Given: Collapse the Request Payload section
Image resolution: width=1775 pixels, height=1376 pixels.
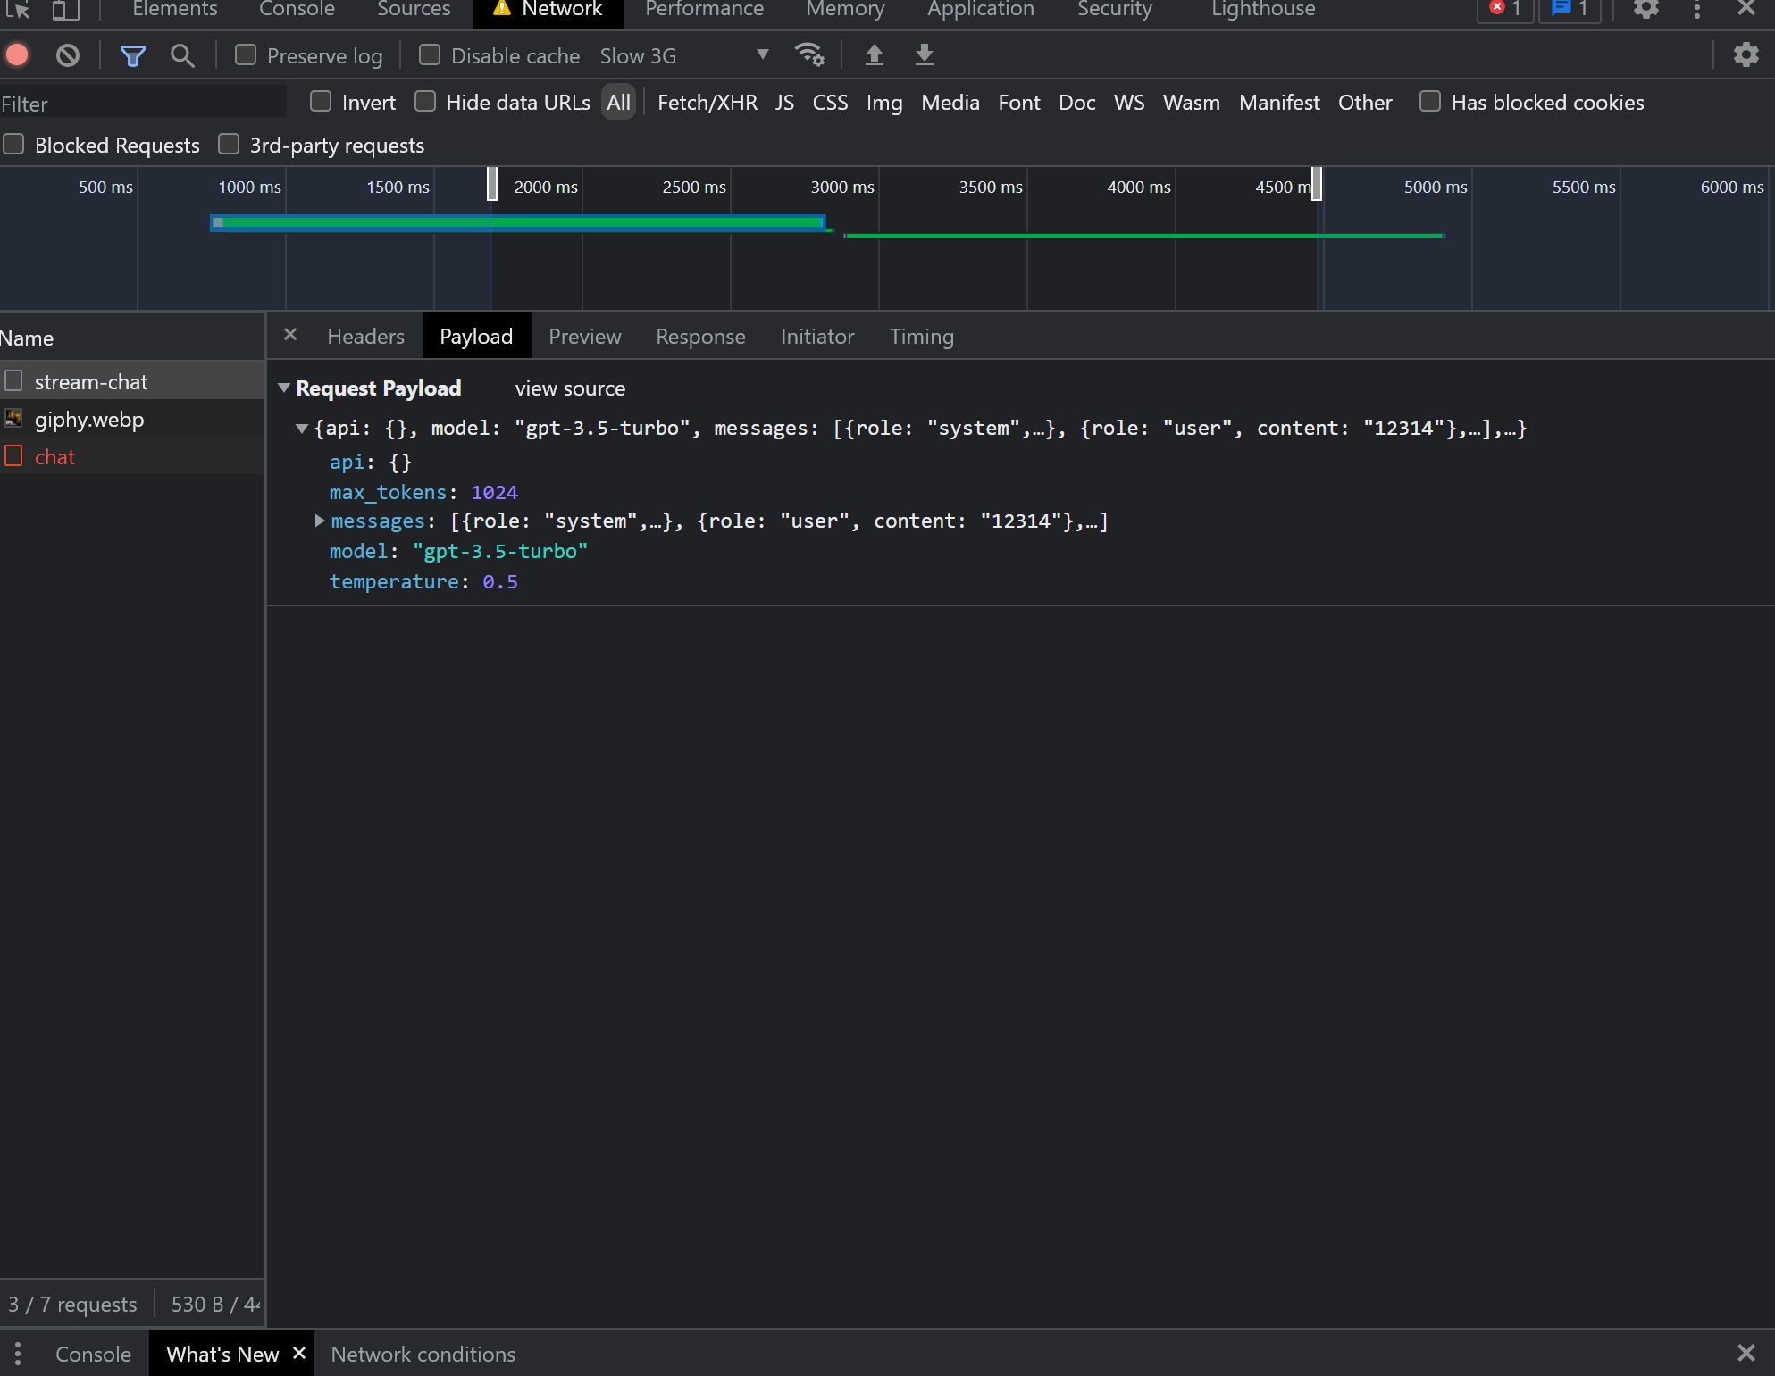Looking at the screenshot, I should (x=284, y=388).
